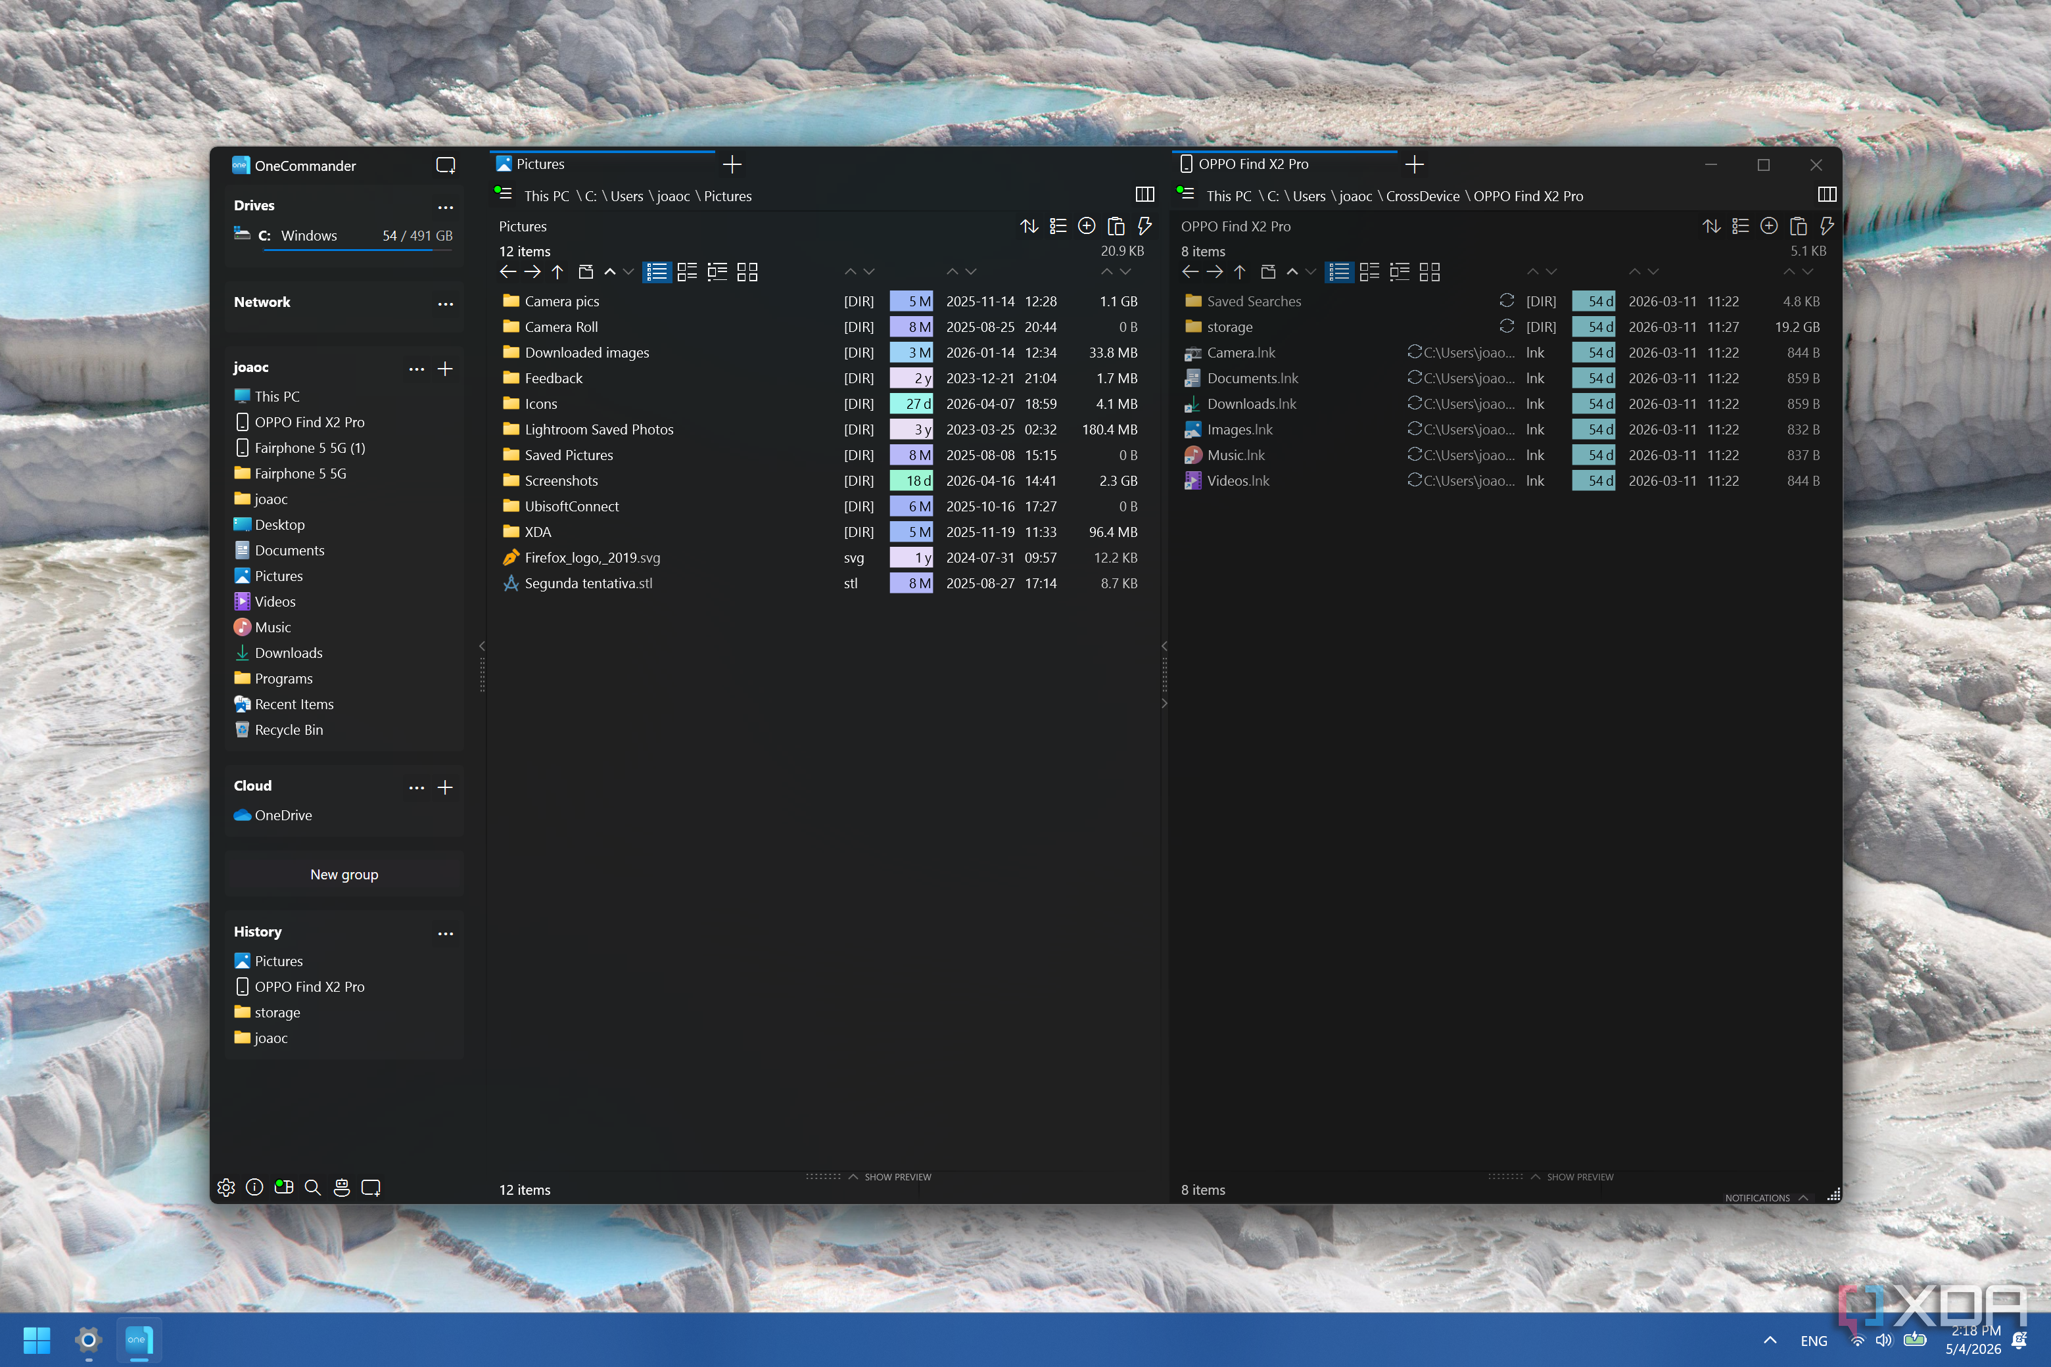Click sort arrows icon in Pictures pane toolbar
Viewport: 2051px width, 1367px height.
1029,227
